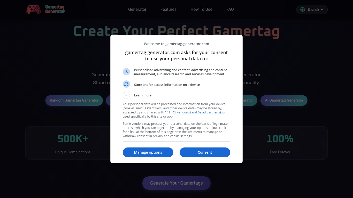353x198 pixels.
Task: Click the device icon for store information
Action: [x=126, y=84]
